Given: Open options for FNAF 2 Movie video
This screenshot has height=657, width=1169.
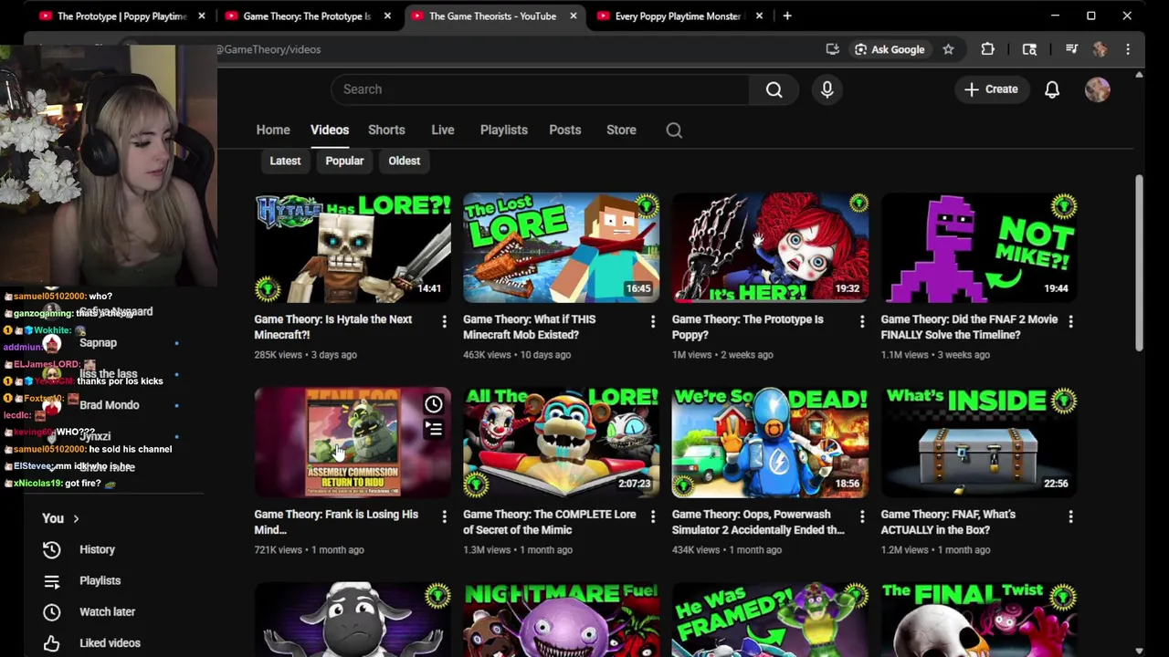Looking at the screenshot, I should click(x=1070, y=321).
